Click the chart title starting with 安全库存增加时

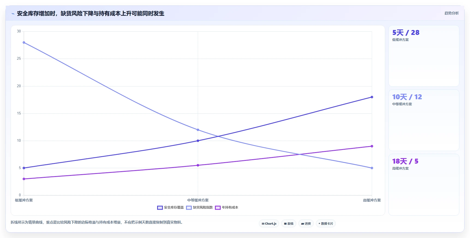click(91, 14)
